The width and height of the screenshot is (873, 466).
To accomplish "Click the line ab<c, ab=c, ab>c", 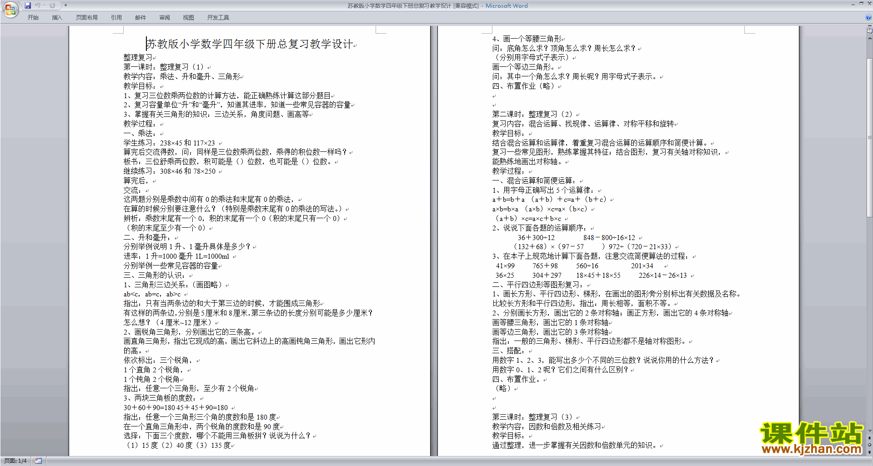I will [x=152, y=294].
